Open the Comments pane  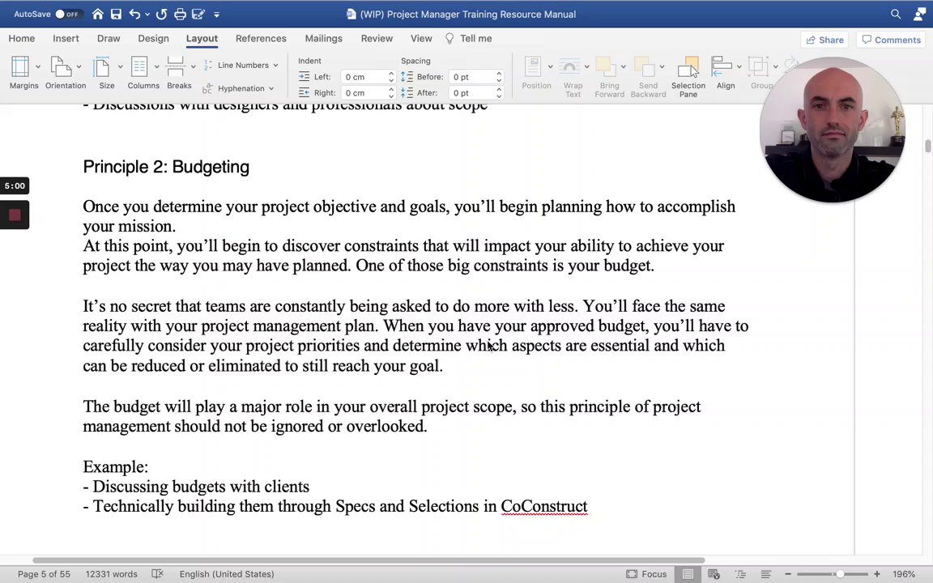point(892,40)
